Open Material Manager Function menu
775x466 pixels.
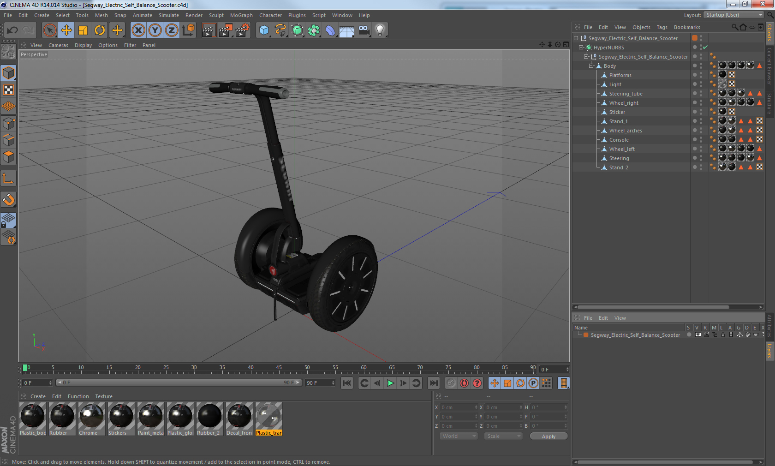(x=78, y=396)
